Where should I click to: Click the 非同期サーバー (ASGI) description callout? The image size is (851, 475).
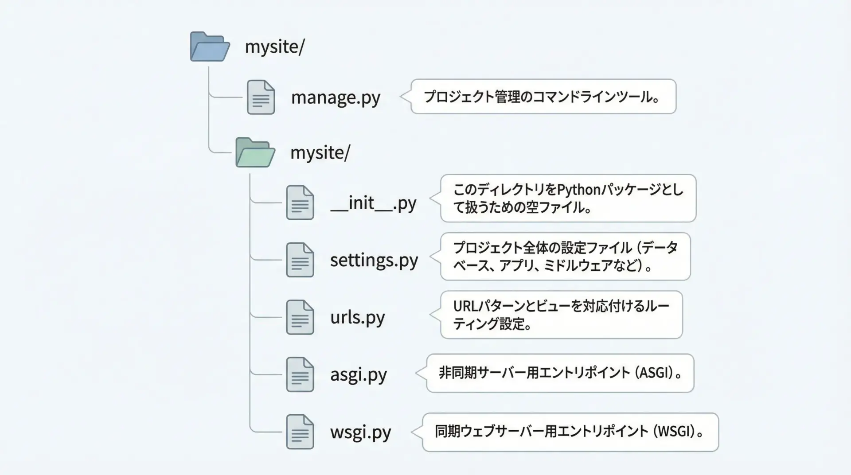[560, 373]
